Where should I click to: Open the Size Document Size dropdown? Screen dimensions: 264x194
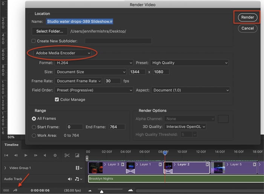pyautogui.click(x=91, y=72)
